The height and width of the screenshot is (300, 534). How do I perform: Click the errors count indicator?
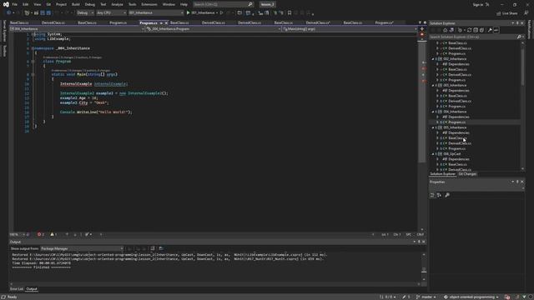coord(41,234)
